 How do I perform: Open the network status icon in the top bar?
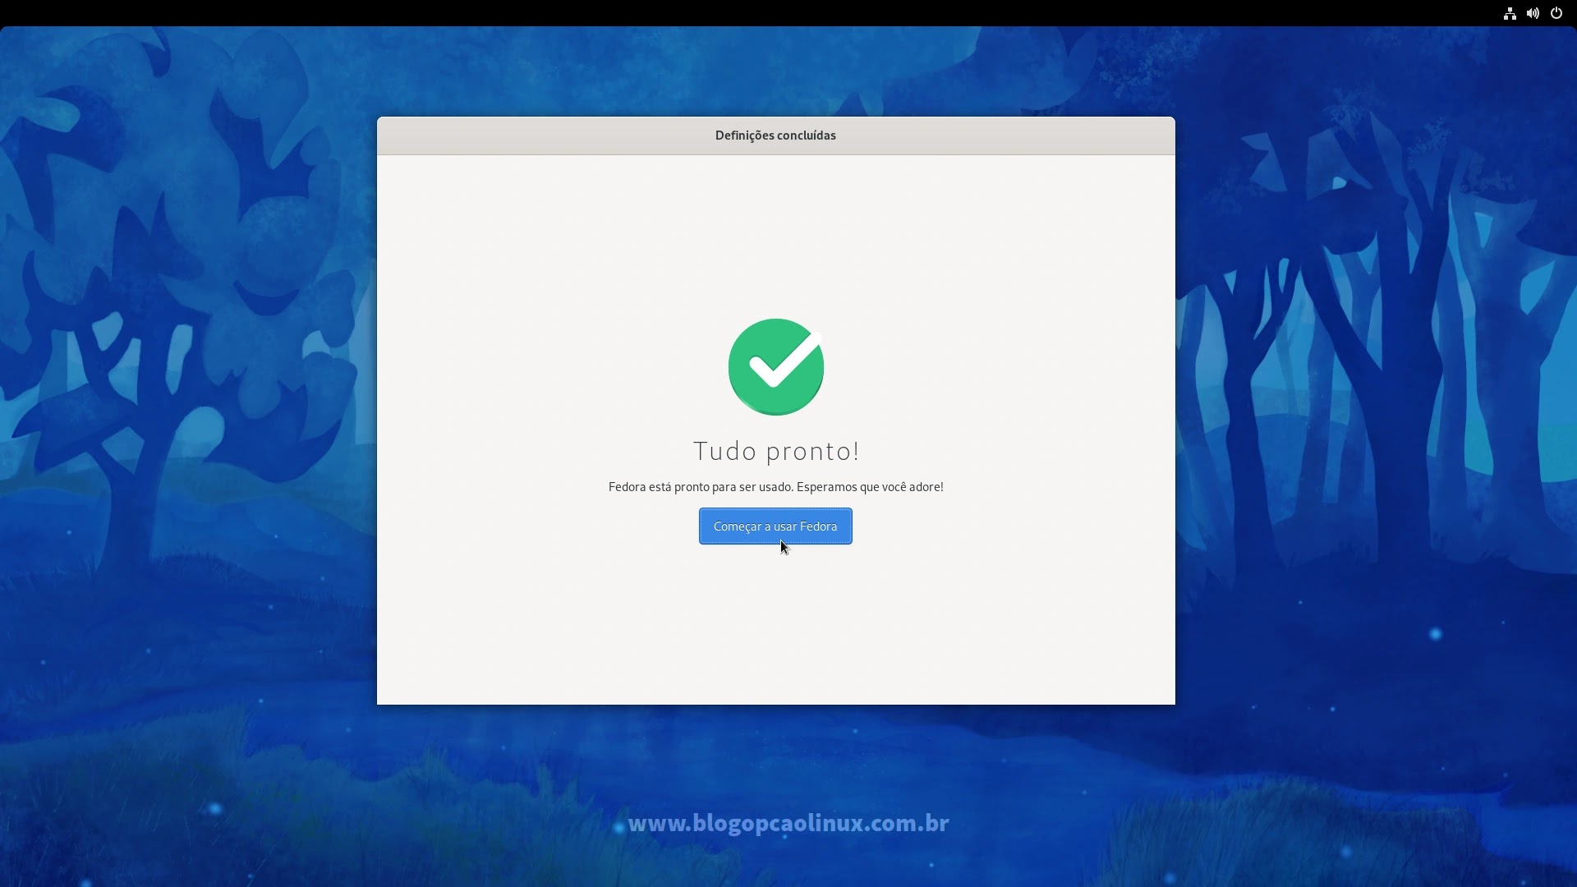click(x=1510, y=13)
